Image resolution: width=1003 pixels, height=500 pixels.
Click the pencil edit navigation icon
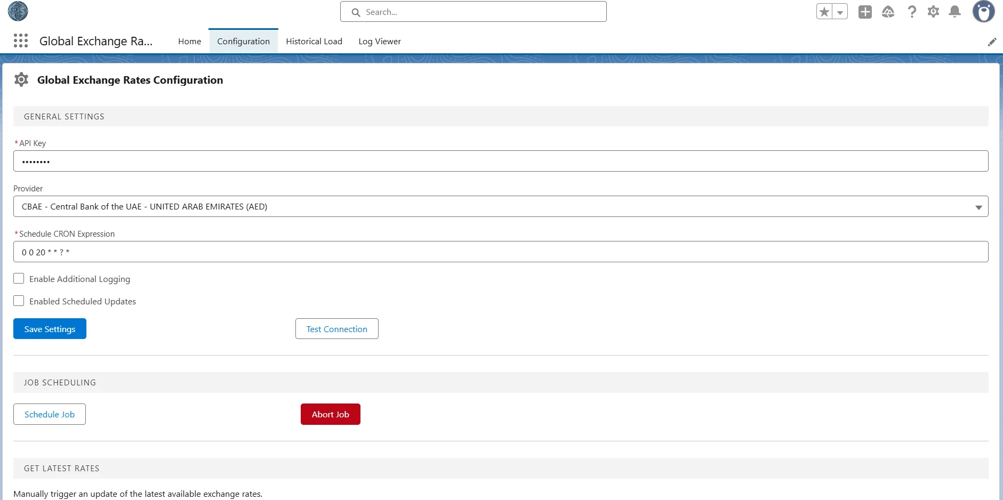(x=992, y=42)
